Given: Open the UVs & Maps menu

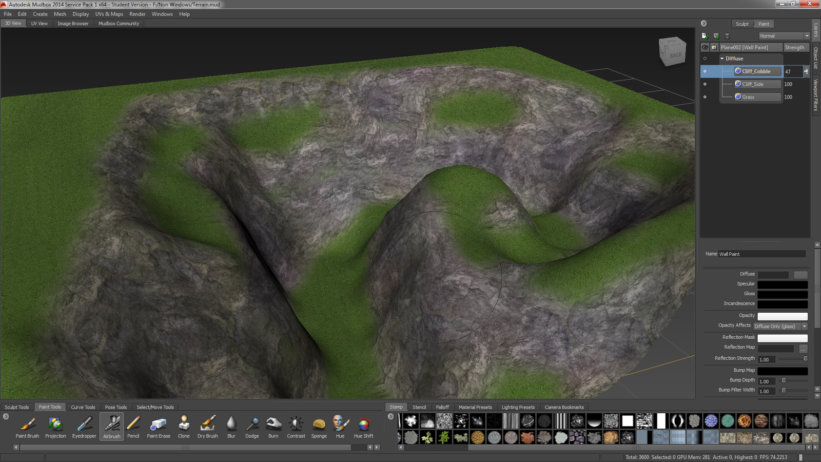Looking at the screenshot, I should 109,14.
